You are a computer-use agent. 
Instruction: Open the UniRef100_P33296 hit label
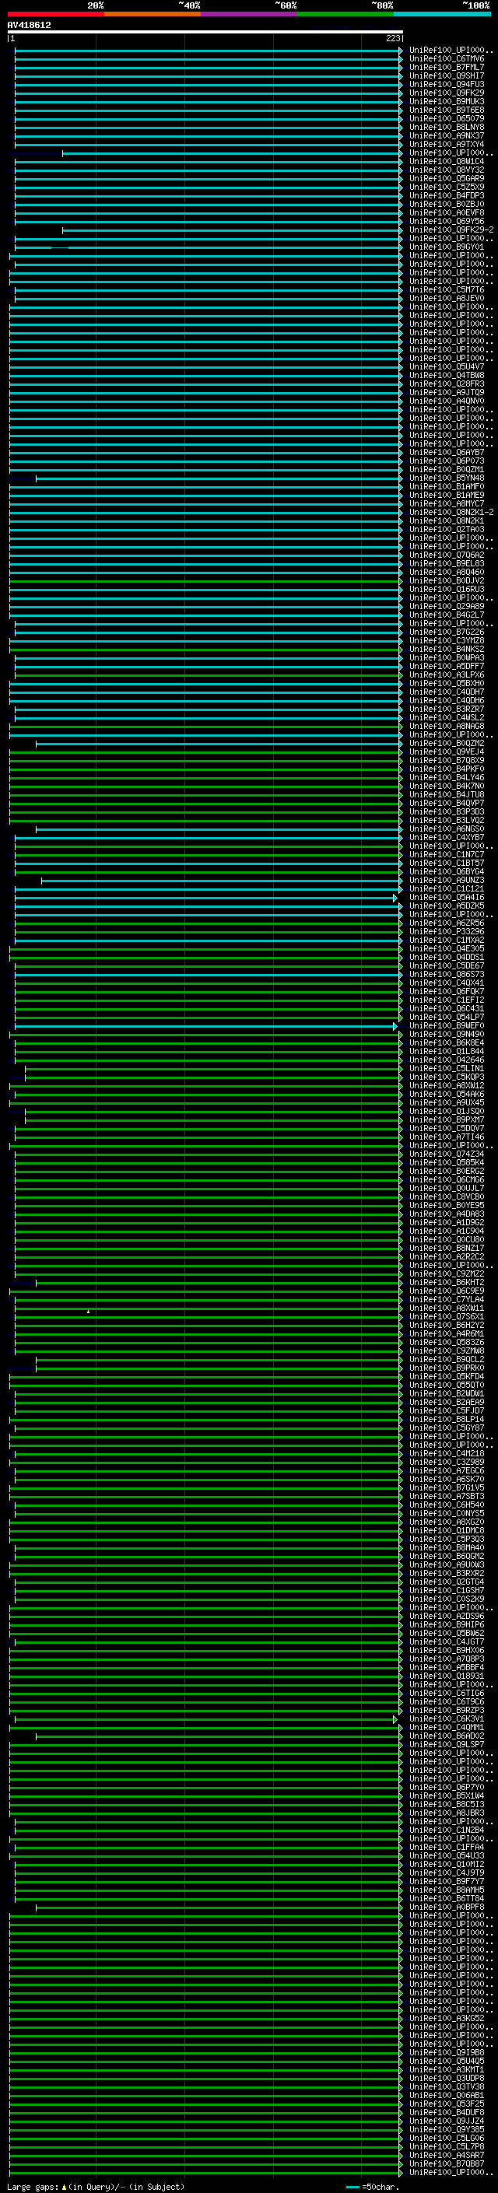click(x=447, y=931)
